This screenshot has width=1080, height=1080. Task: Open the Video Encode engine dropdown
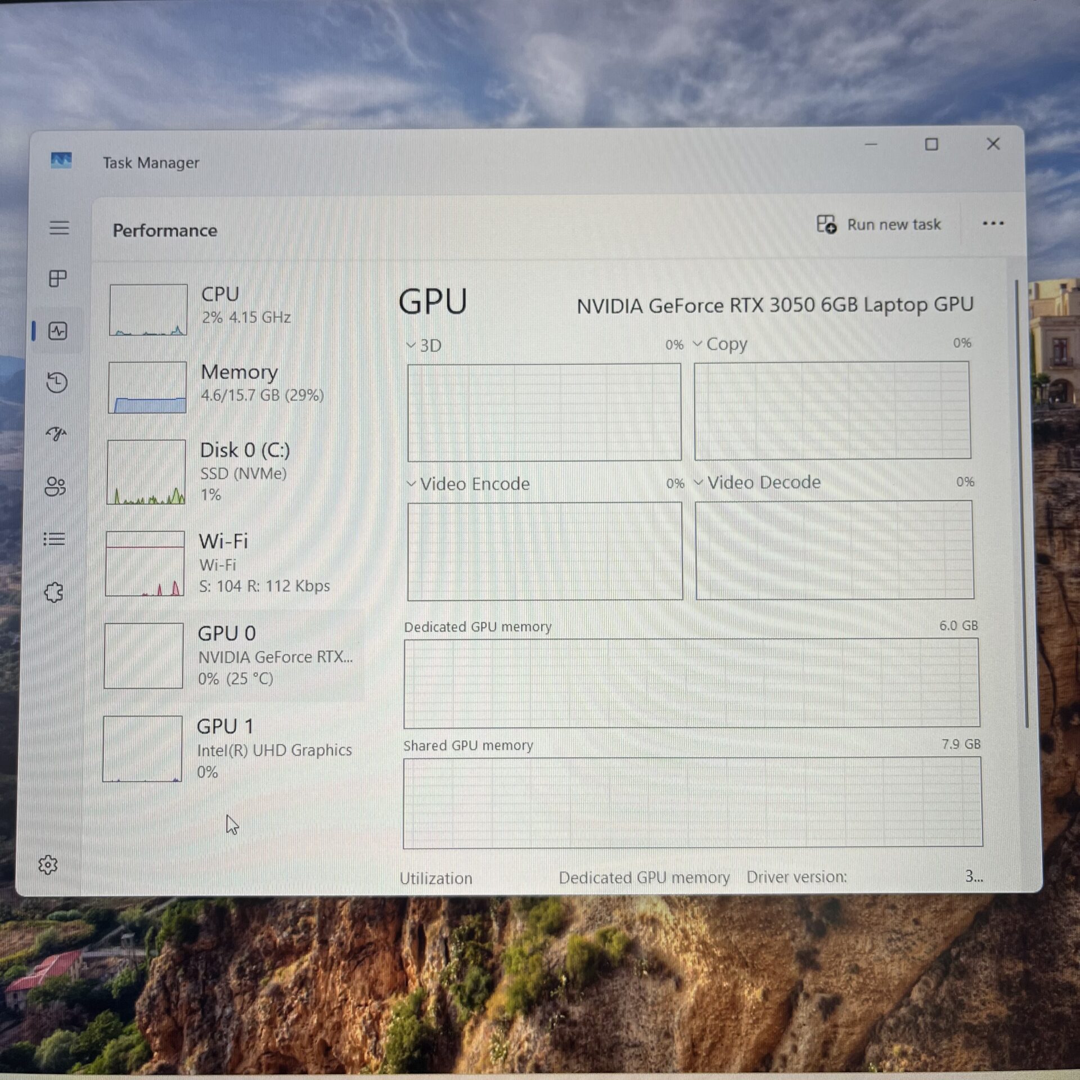(x=469, y=484)
